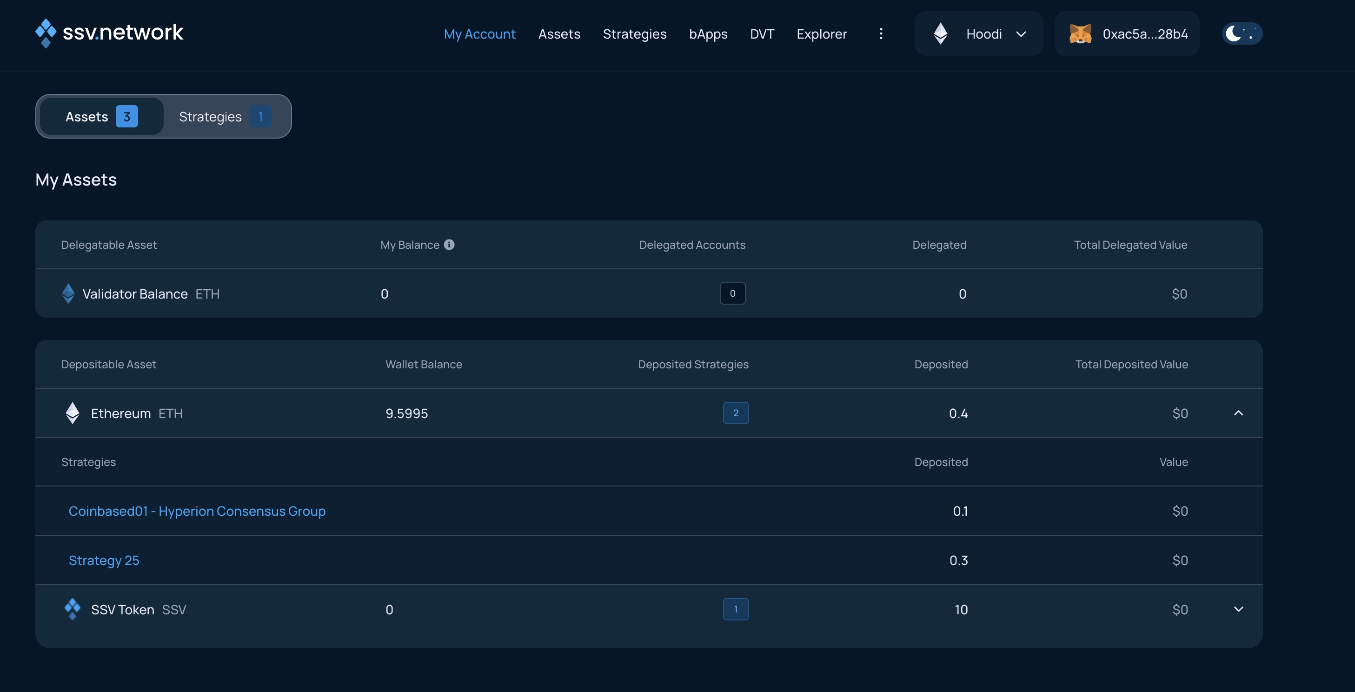Click the Wallet Balance column header

[424, 364]
